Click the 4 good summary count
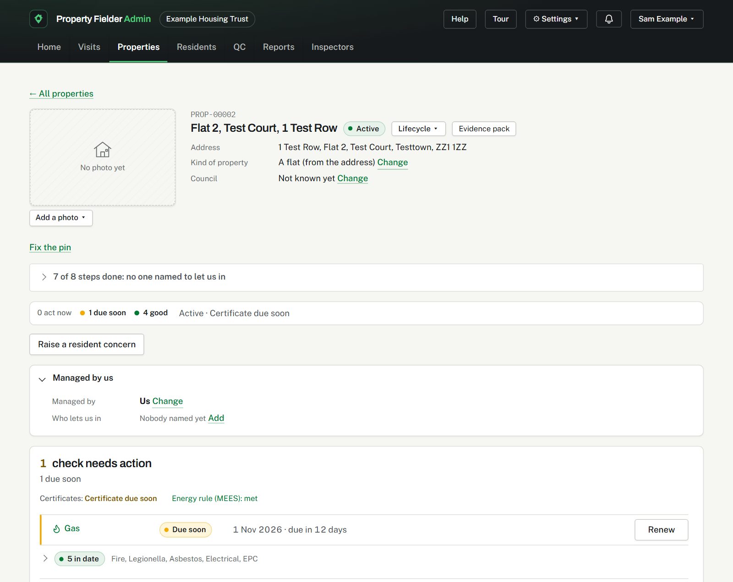733x582 pixels. (x=151, y=313)
